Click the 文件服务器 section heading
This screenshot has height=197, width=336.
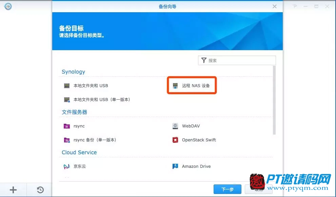point(74,112)
